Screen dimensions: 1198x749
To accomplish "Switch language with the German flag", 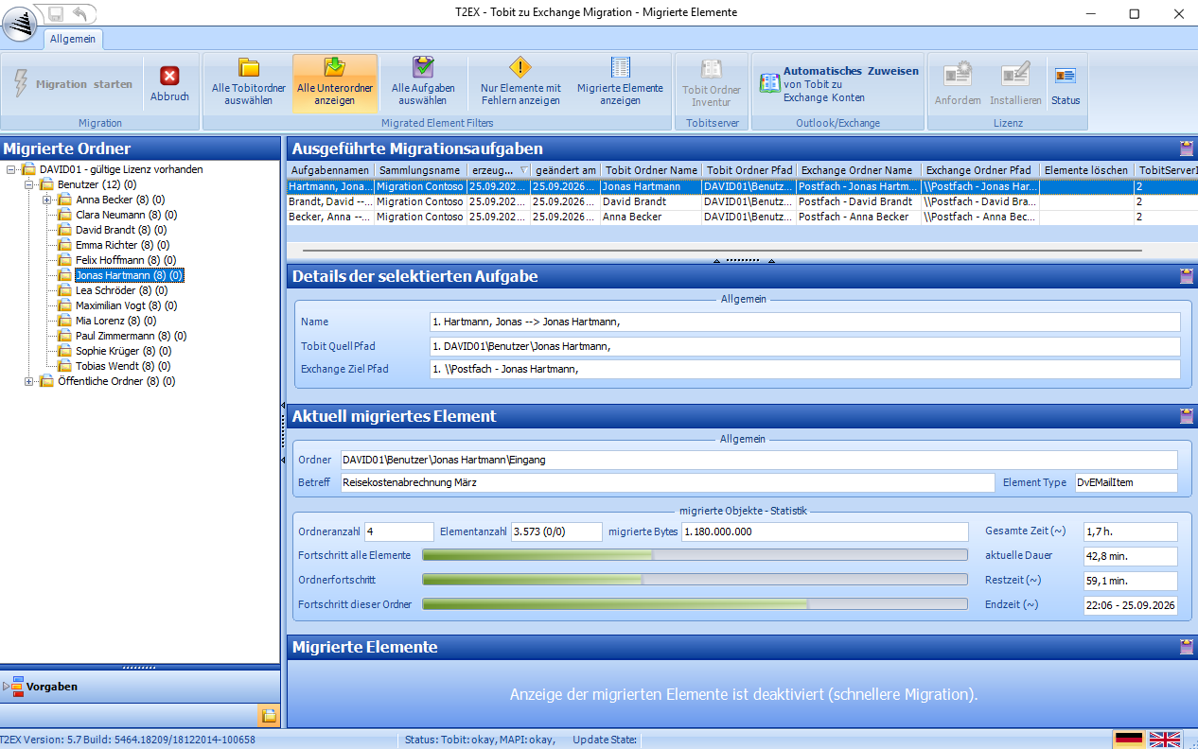I will click(1129, 739).
